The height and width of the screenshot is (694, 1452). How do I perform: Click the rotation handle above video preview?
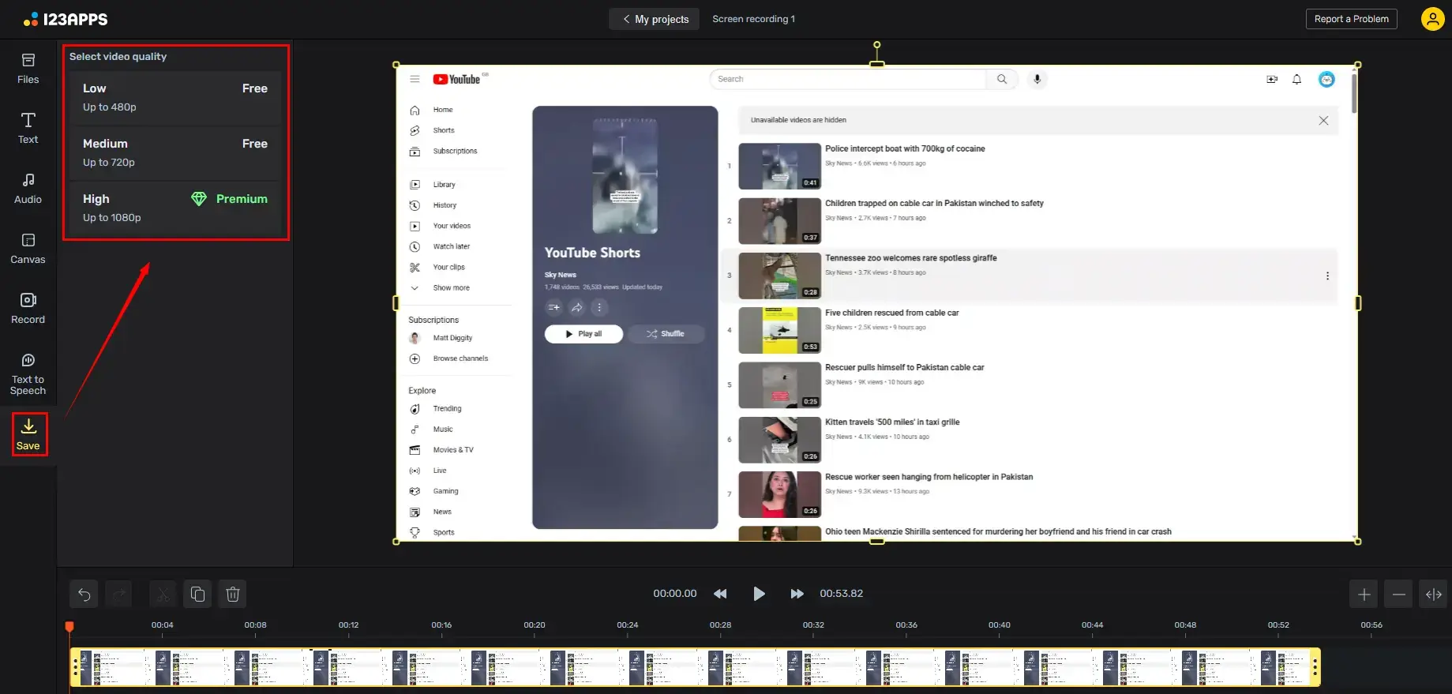pos(876,45)
